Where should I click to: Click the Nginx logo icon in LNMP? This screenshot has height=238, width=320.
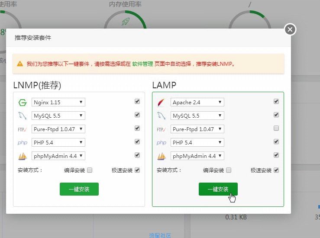[23, 103]
